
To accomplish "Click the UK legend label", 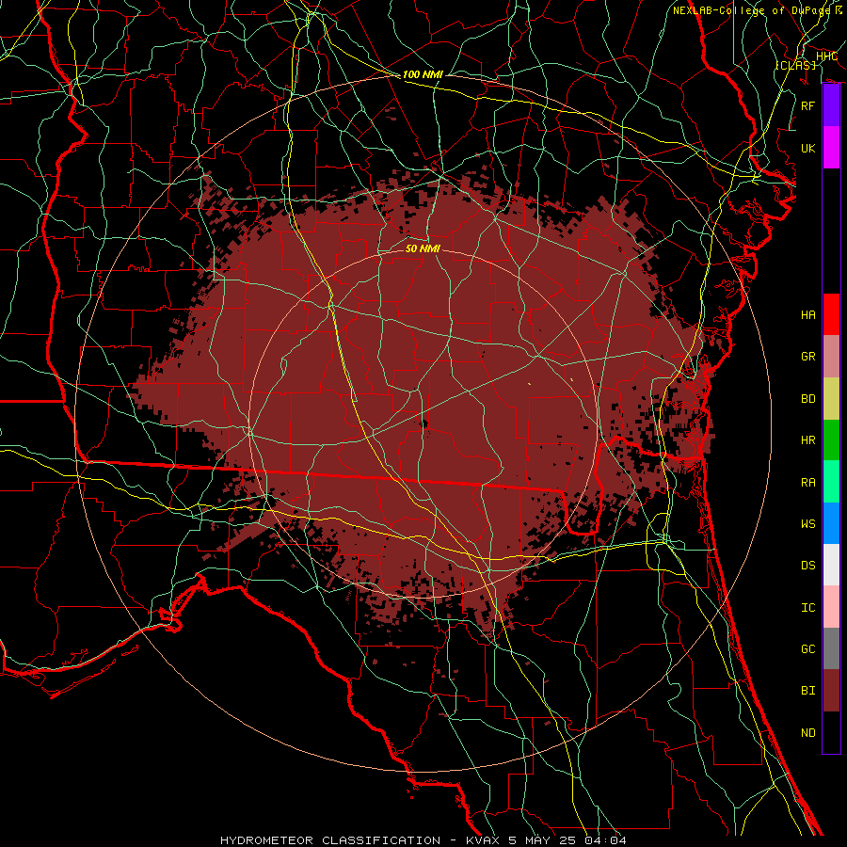I will point(808,148).
